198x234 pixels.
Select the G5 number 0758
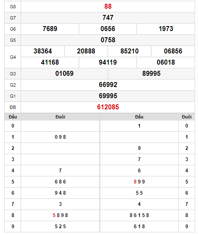108,40
